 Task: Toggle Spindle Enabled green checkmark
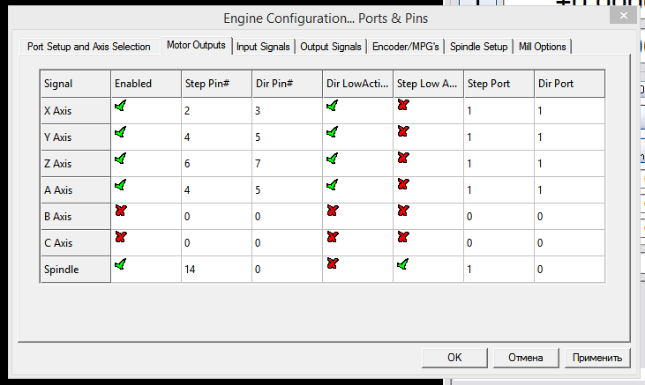(x=120, y=263)
